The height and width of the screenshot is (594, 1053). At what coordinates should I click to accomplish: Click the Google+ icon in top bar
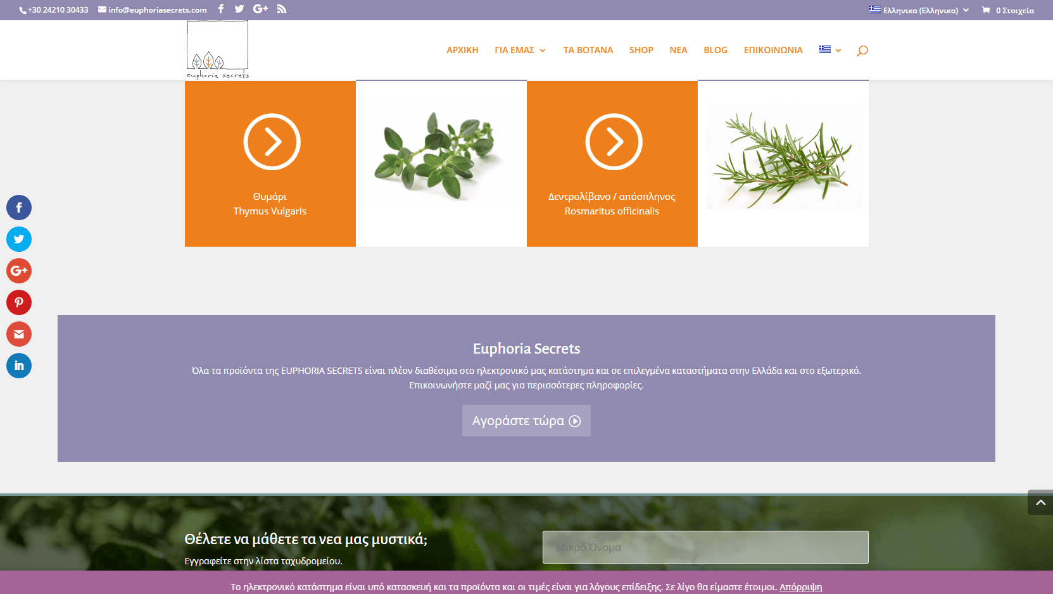[x=260, y=9]
